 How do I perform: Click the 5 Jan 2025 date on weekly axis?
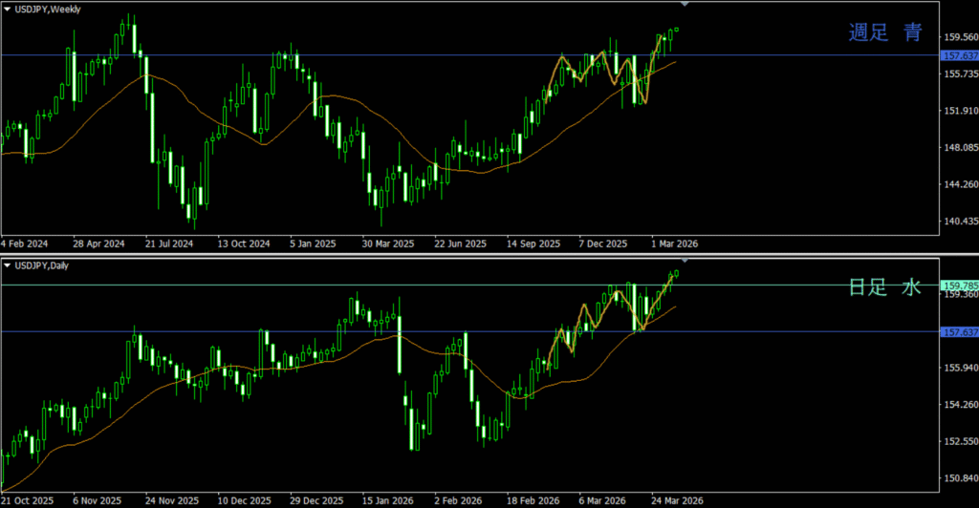[x=313, y=243]
